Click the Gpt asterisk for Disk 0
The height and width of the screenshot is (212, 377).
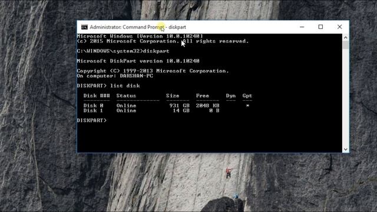pos(247,105)
